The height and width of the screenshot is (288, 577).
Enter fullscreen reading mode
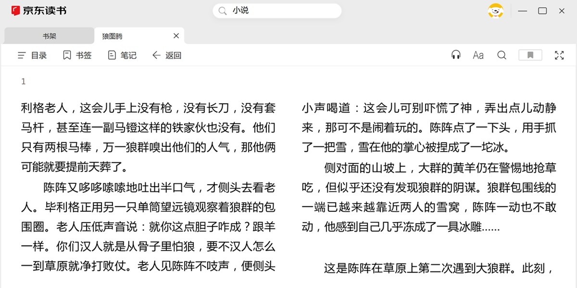(559, 55)
